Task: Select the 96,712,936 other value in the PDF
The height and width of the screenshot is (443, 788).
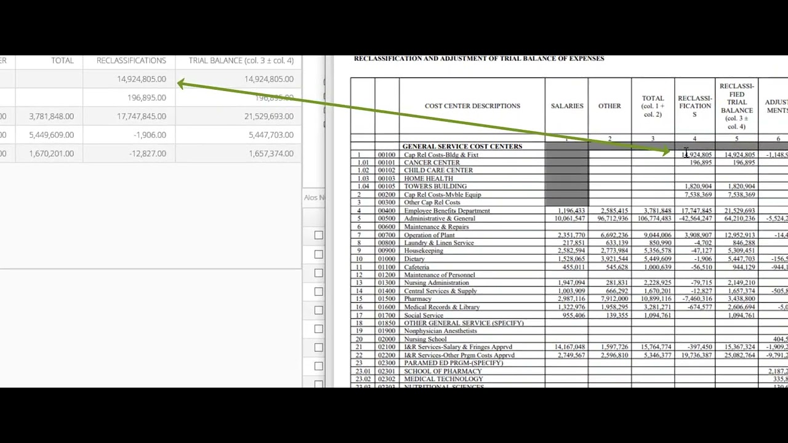Action: (x=613, y=218)
